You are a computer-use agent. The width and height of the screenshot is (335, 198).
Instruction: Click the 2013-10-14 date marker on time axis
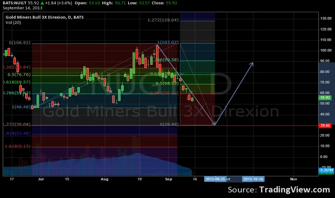click(x=253, y=179)
